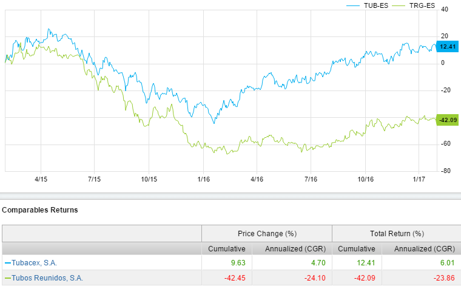Viewport: 461px width, 286px height.
Task: Click the Total Return (%) column header
Action: coord(396,233)
